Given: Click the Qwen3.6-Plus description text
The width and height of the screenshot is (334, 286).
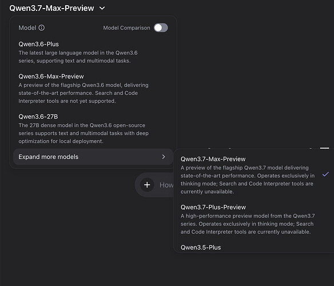Looking at the screenshot, I should pyautogui.click(x=78, y=57).
